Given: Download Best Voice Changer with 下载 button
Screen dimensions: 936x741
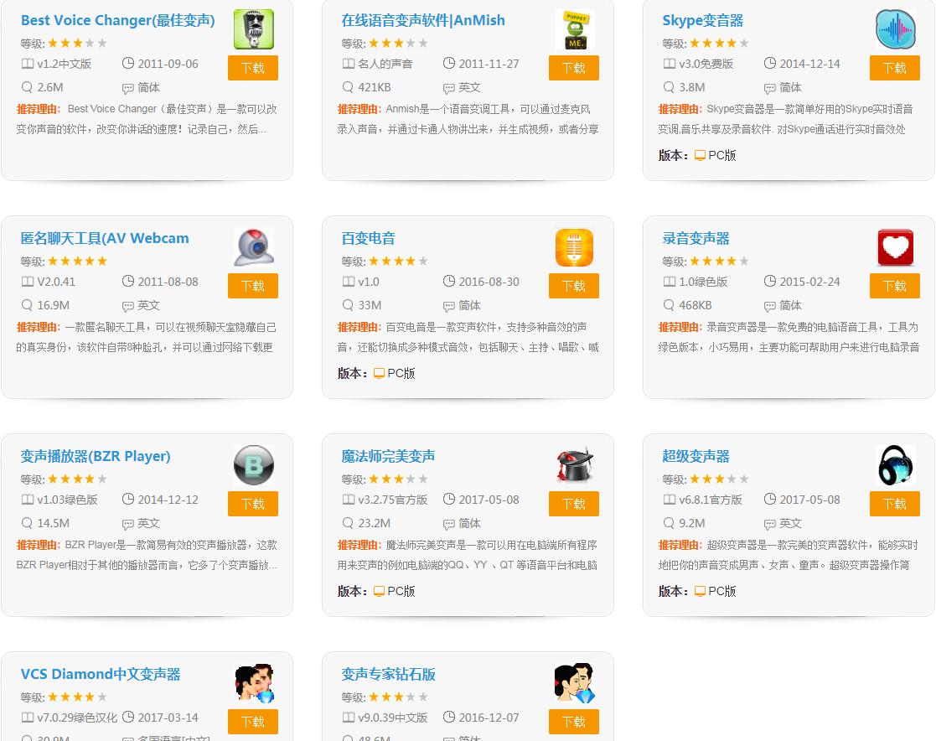Looking at the screenshot, I should (x=253, y=68).
